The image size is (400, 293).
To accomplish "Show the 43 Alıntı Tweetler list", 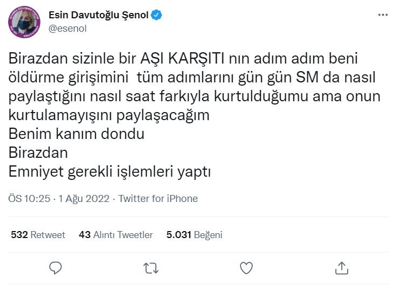I will click(115, 235).
